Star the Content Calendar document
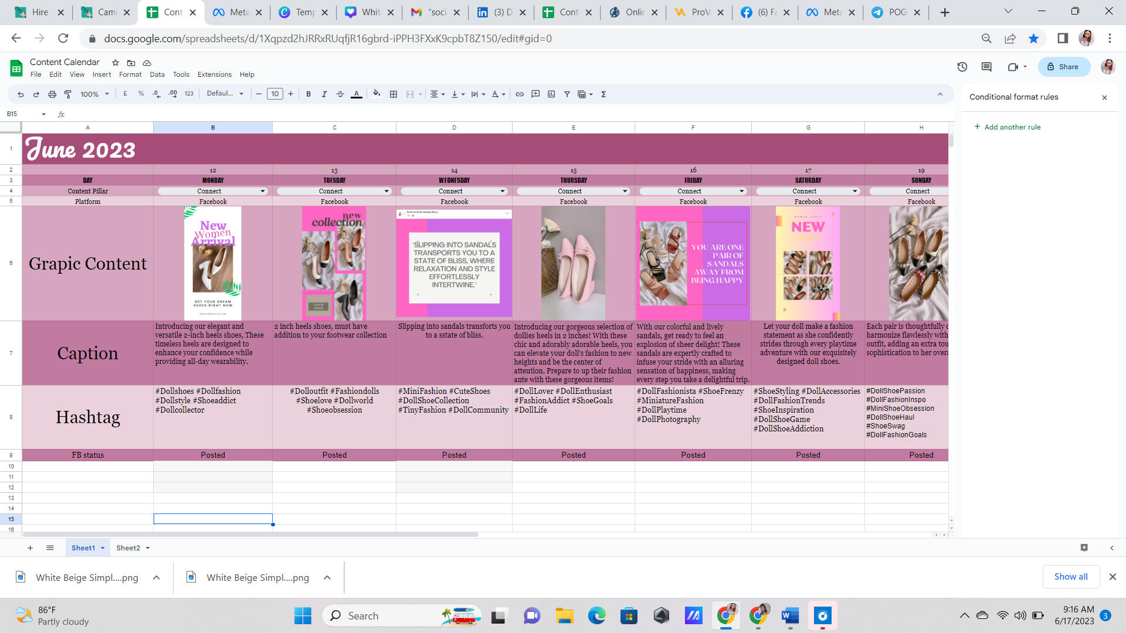 point(116,63)
